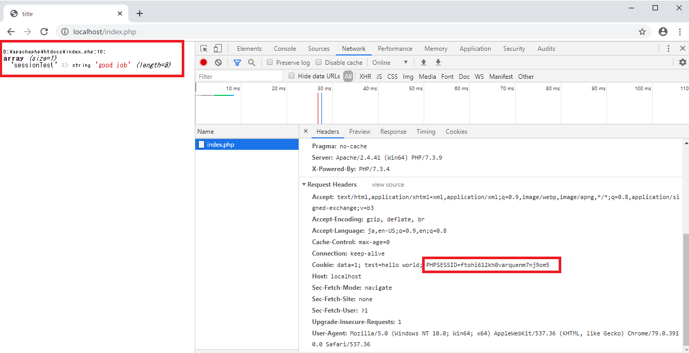
Task: Stop recording network log with red button
Action: click(x=204, y=62)
